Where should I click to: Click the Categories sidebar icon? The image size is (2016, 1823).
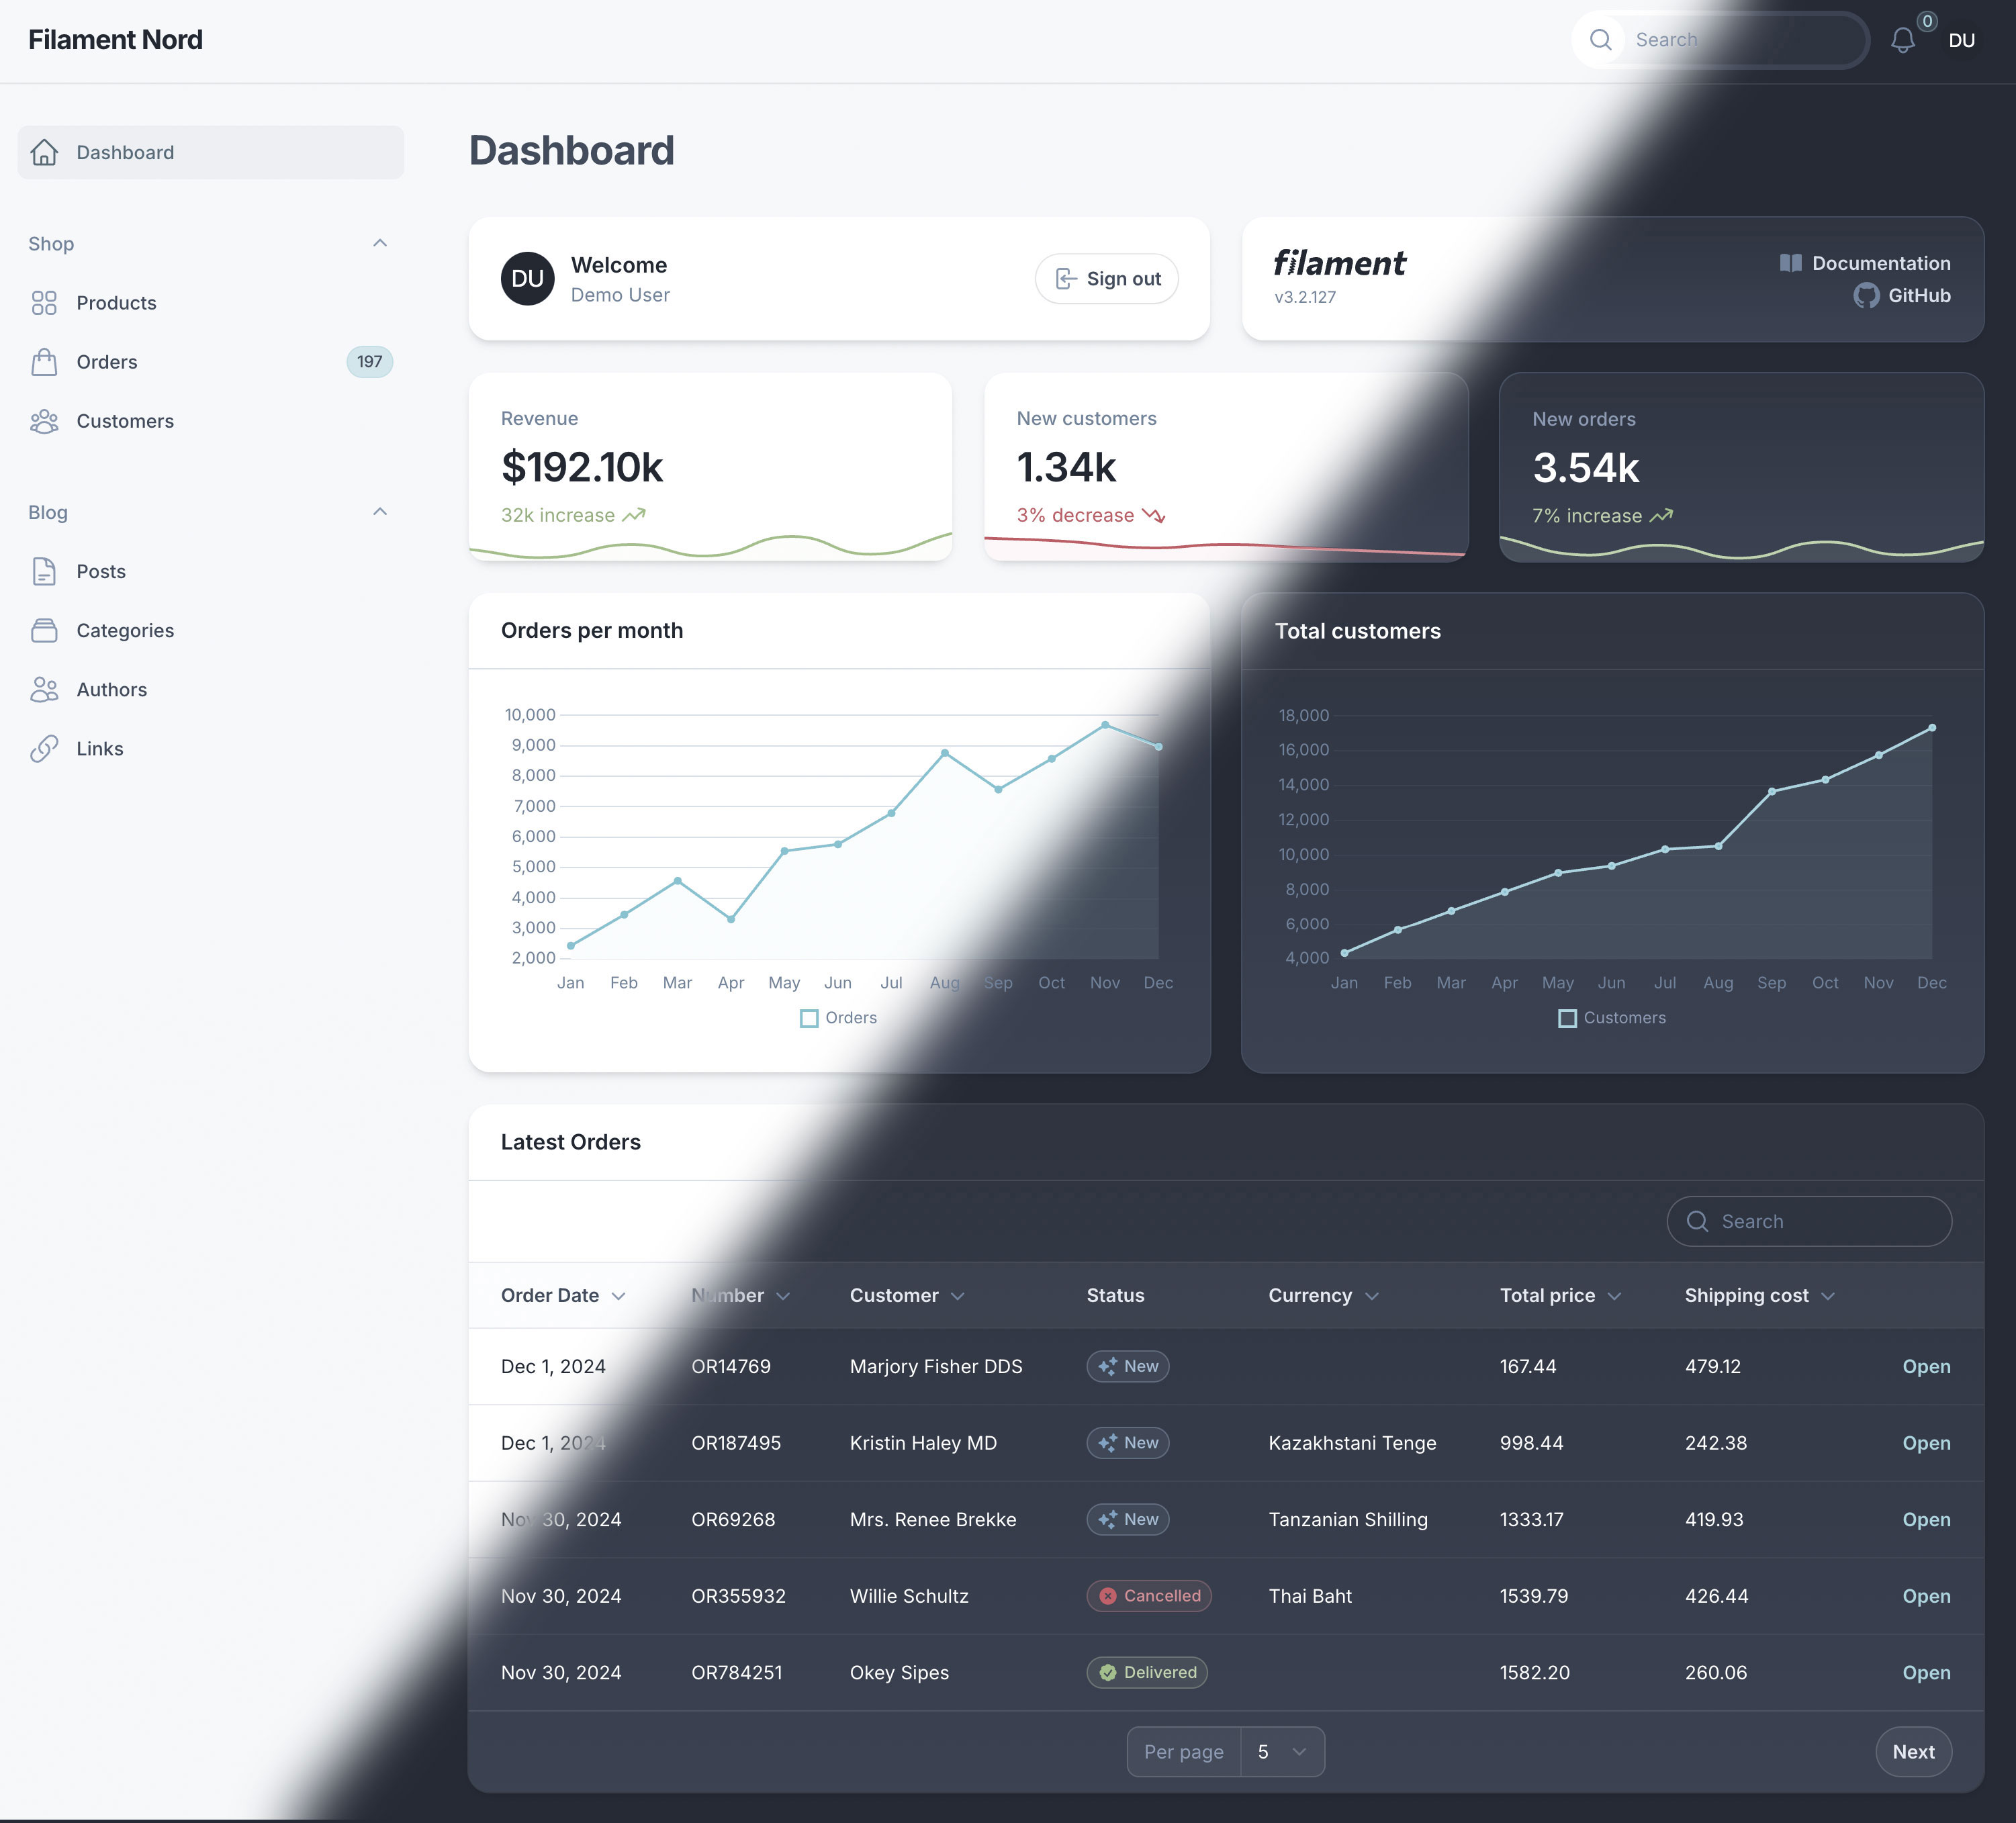coord(42,628)
